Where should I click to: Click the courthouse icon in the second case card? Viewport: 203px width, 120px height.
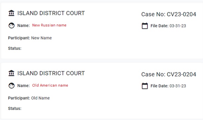coord(11,73)
